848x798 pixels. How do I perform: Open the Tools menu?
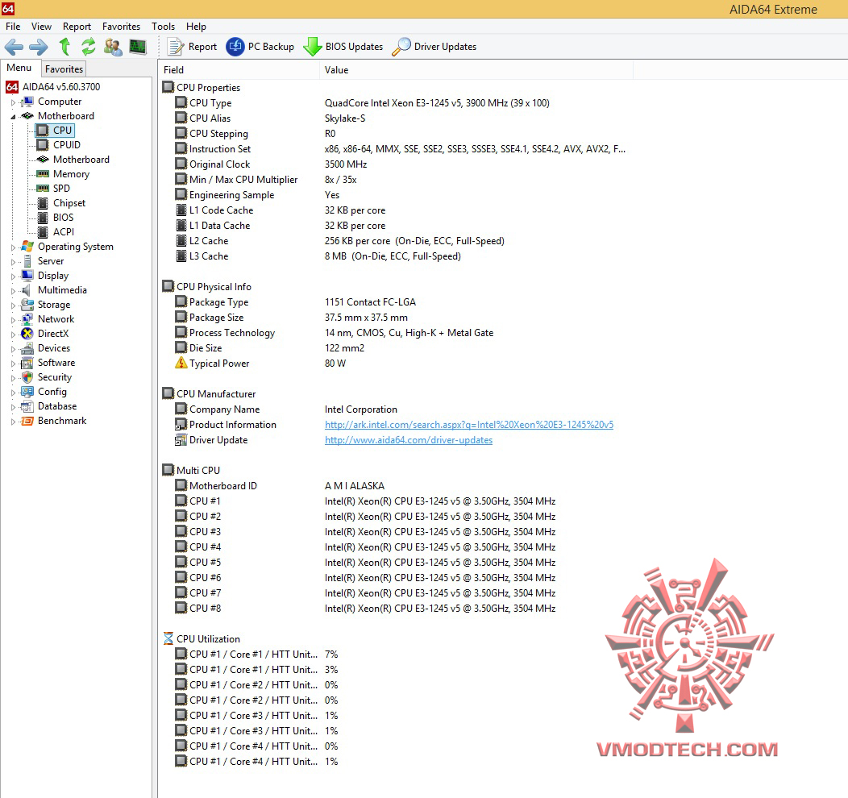pos(163,27)
